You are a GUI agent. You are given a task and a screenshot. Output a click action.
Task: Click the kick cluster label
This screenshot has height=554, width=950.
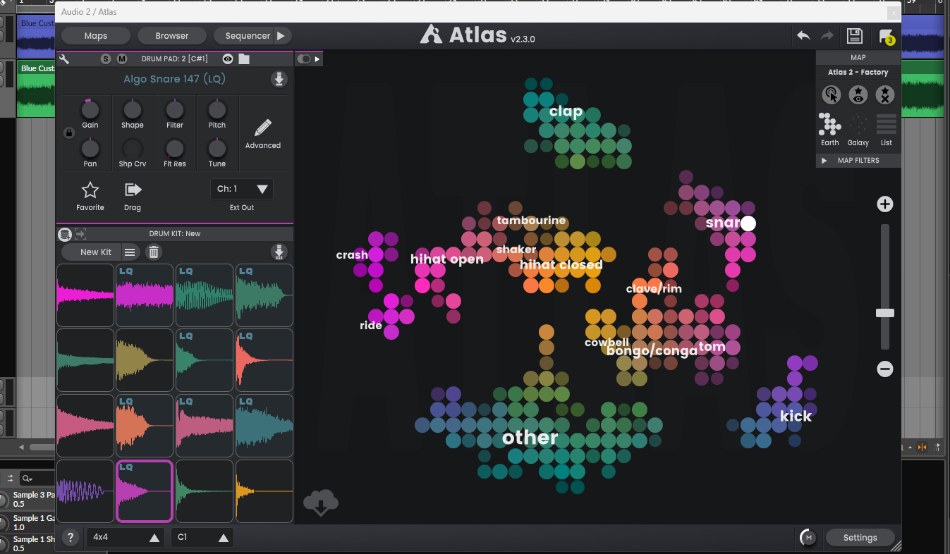click(x=796, y=416)
